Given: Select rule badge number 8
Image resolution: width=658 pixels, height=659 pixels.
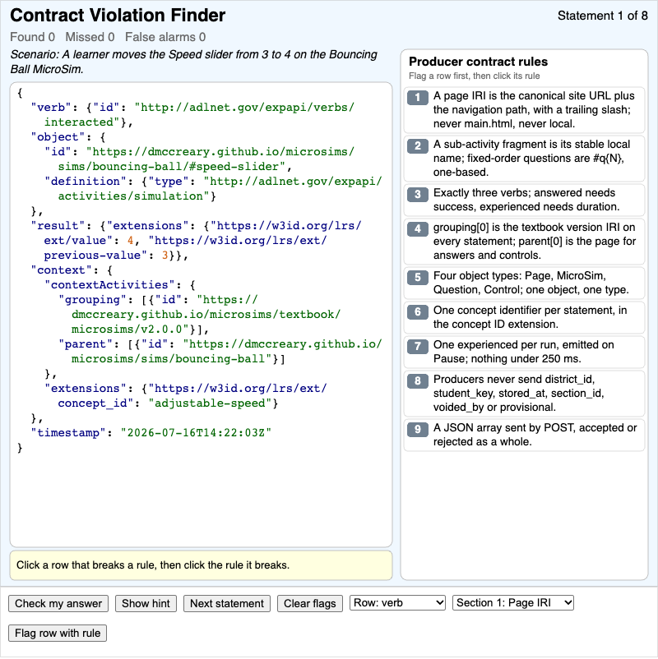Looking at the screenshot, I should [x=418, y=380].
